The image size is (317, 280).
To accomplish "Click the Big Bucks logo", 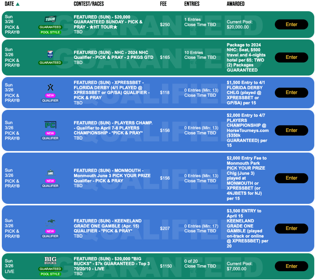I will click(50, 261).
